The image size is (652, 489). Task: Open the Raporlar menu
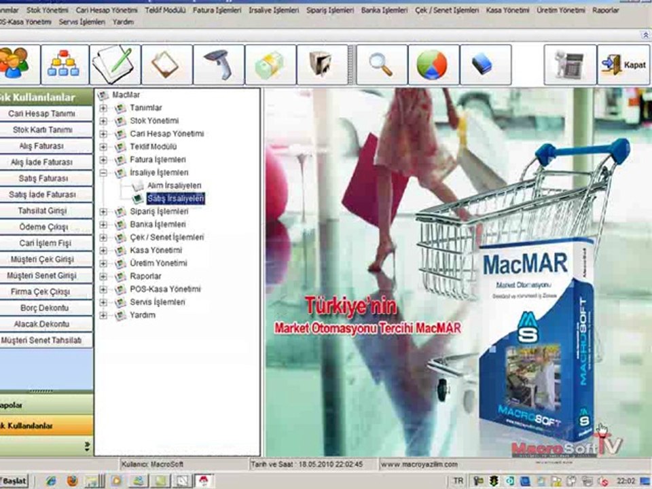point(605,10)
